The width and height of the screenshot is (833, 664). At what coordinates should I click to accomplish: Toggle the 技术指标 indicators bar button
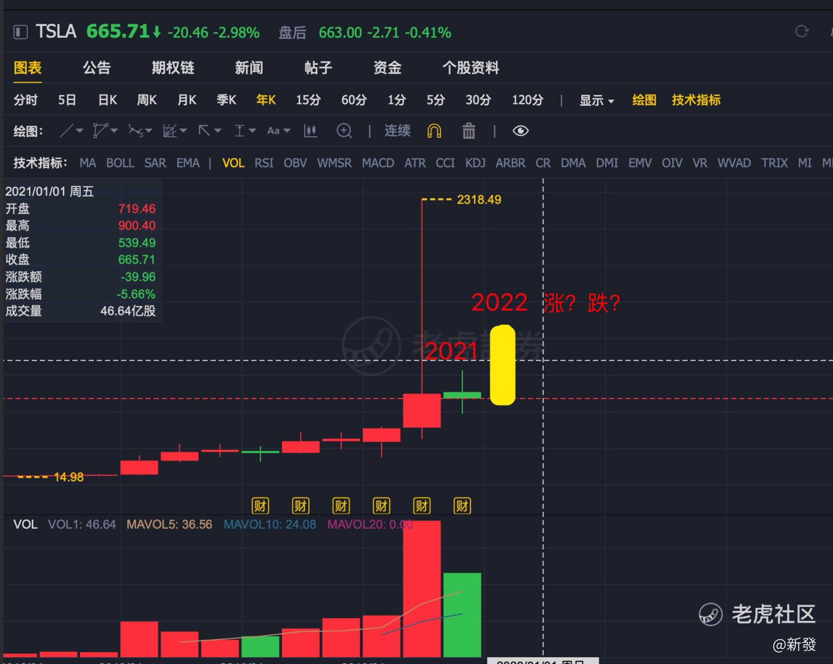pos(696,100)
